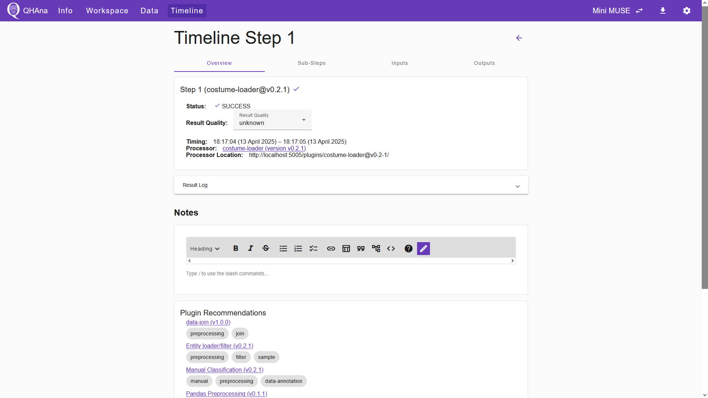Open the Result Quality dropdown
The image size is (708, 398).
[x=273, y=120]
